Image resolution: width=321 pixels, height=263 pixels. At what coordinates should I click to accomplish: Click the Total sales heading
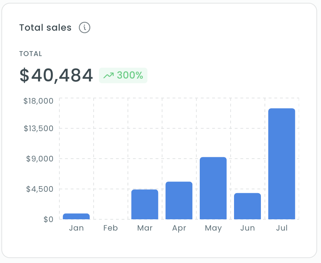[x=46, y=27]
